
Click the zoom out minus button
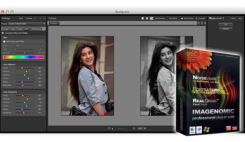[x=109, y=129]
